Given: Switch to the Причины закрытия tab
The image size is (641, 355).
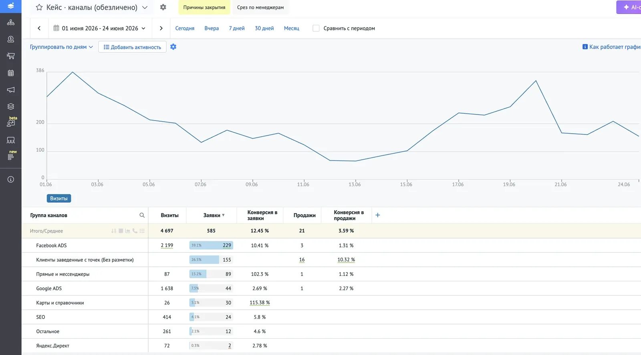Looking at the screenshot, I should 204,7.
